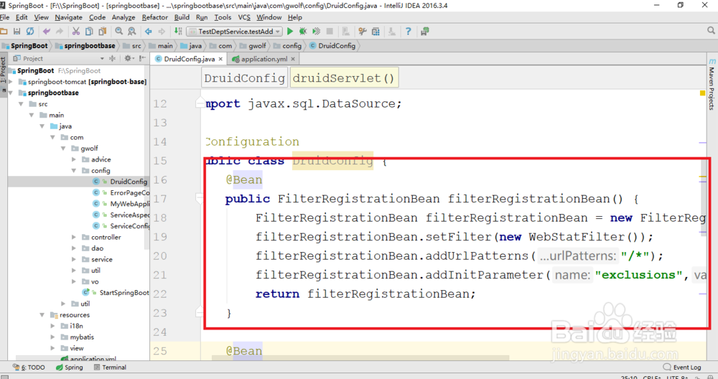Open Help question mark icon

point(408,31)
